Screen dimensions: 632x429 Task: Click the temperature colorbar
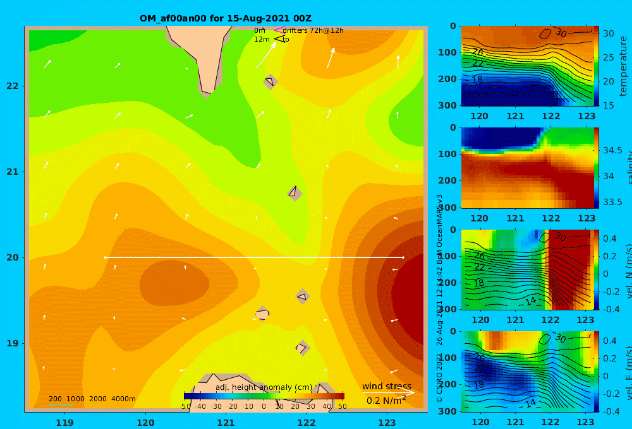click(x=597, y=66)
